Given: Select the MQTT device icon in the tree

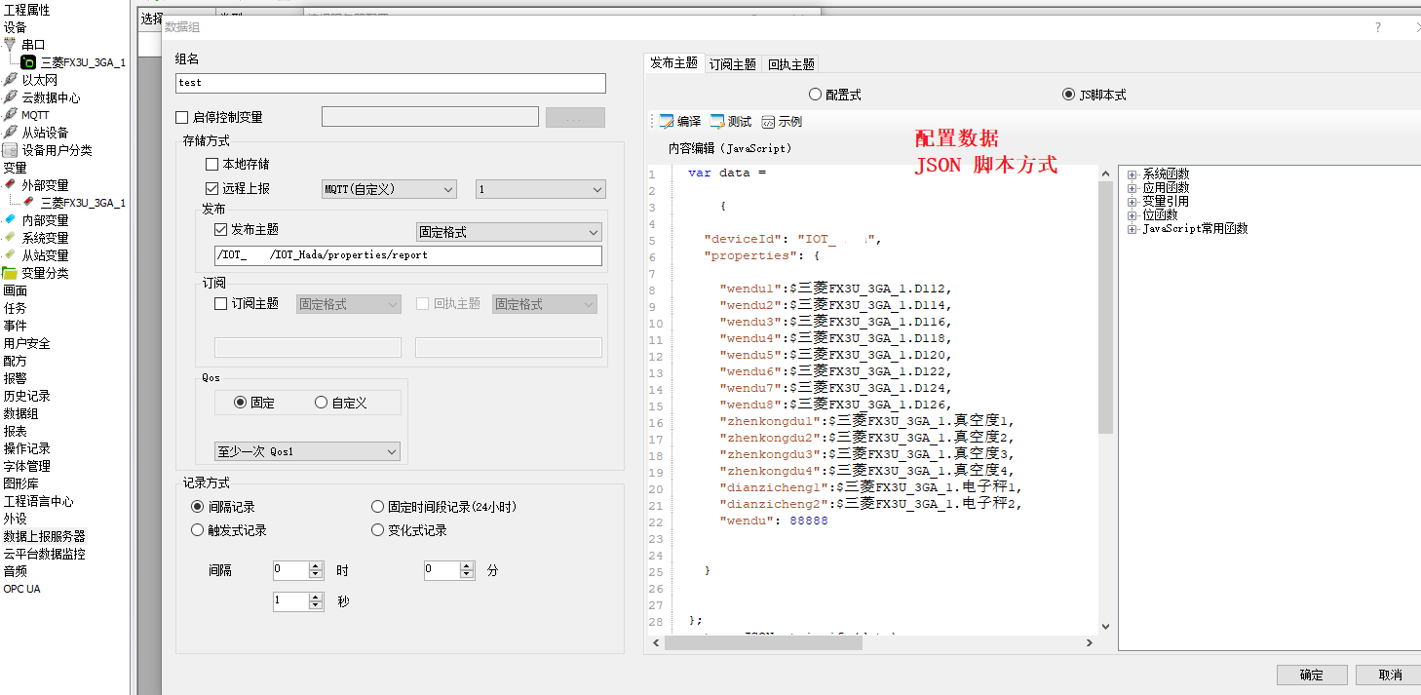Looking at the screenshot, I should (11, 115).
